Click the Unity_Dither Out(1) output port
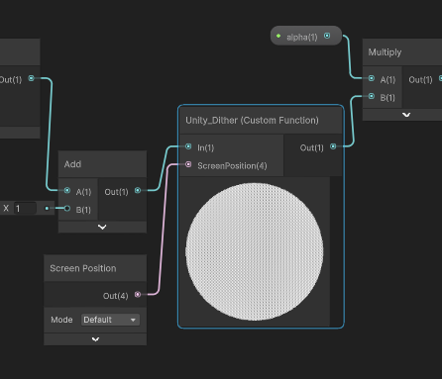The image size is (442, 379). coord(333,146)
